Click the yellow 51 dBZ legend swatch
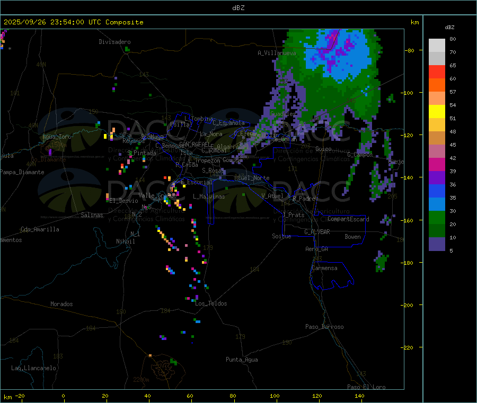Image resolution: width=477 pixels, height=403 pixels. click(437, 112)
